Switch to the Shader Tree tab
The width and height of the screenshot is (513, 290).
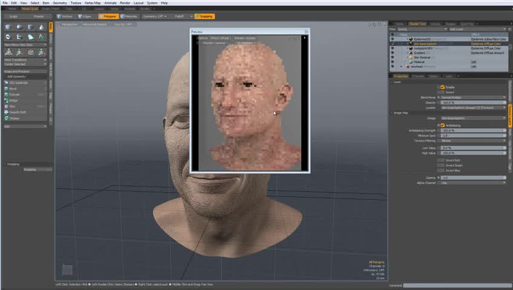[x=416, y=24]
